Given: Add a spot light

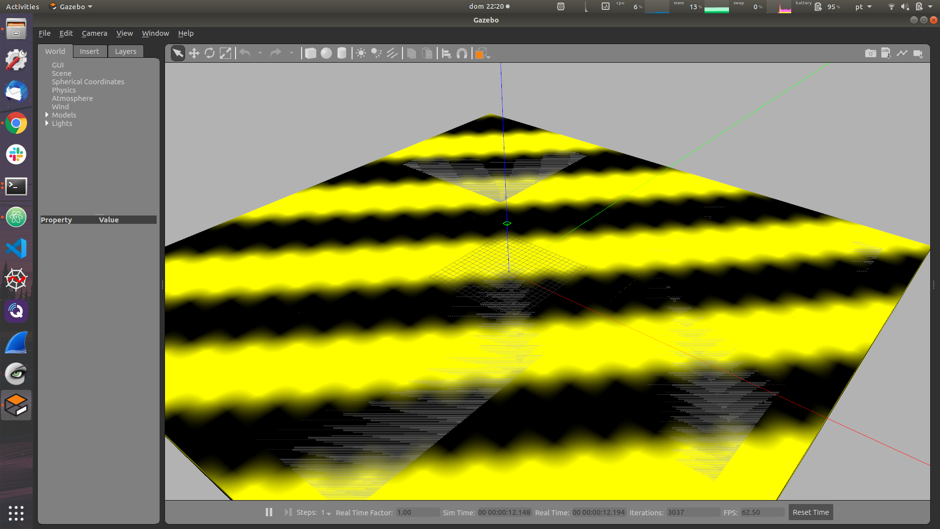Looking at the screenshot, I should [x=376, y=53].
